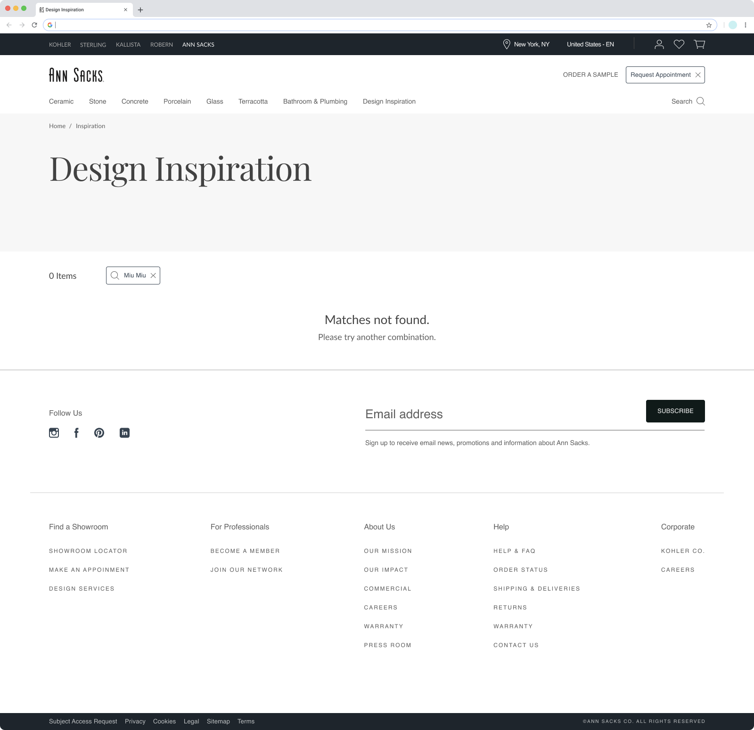Select the ANN SACKS brand link
Image resolution: width=754 pixels, height=730 pixels.
(x=198, y=45)
